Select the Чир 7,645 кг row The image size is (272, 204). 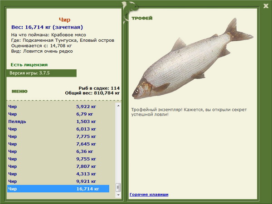58,144
